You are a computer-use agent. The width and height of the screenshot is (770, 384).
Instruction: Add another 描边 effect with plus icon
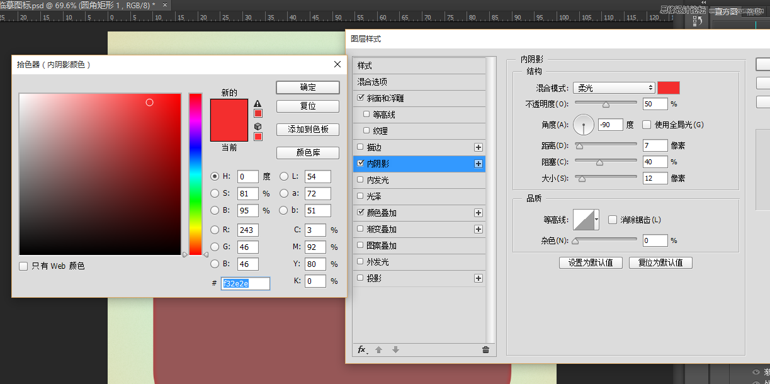(x=478, y=147)
